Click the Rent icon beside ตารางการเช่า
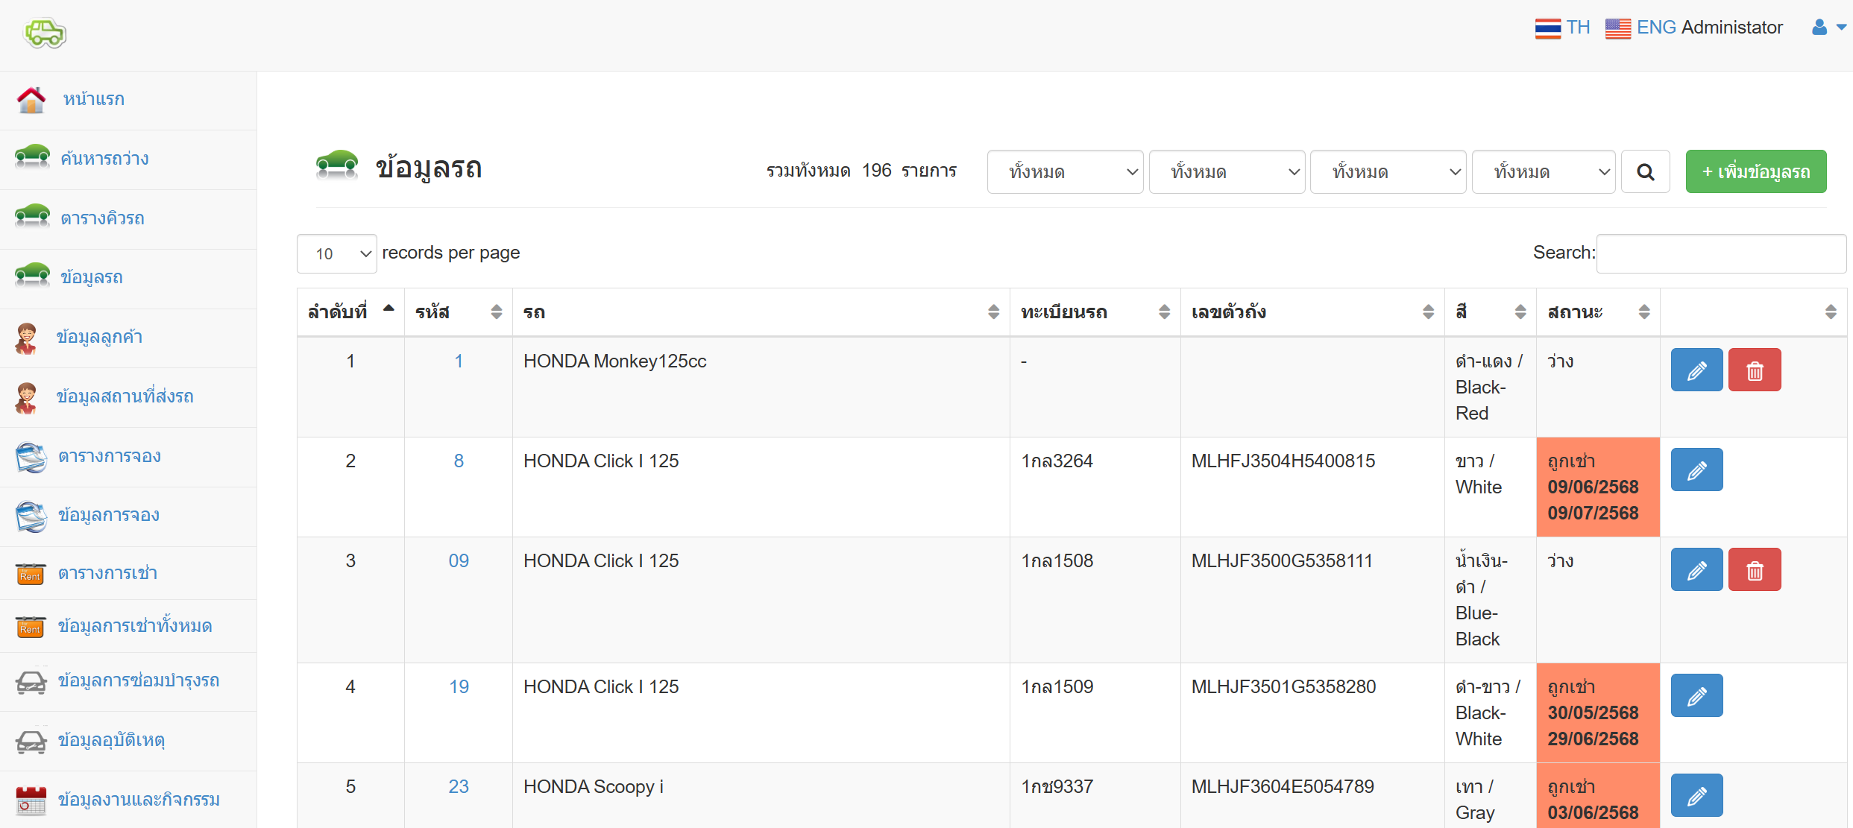This screenshot has width=1853, height=828. tap(31, 574)
